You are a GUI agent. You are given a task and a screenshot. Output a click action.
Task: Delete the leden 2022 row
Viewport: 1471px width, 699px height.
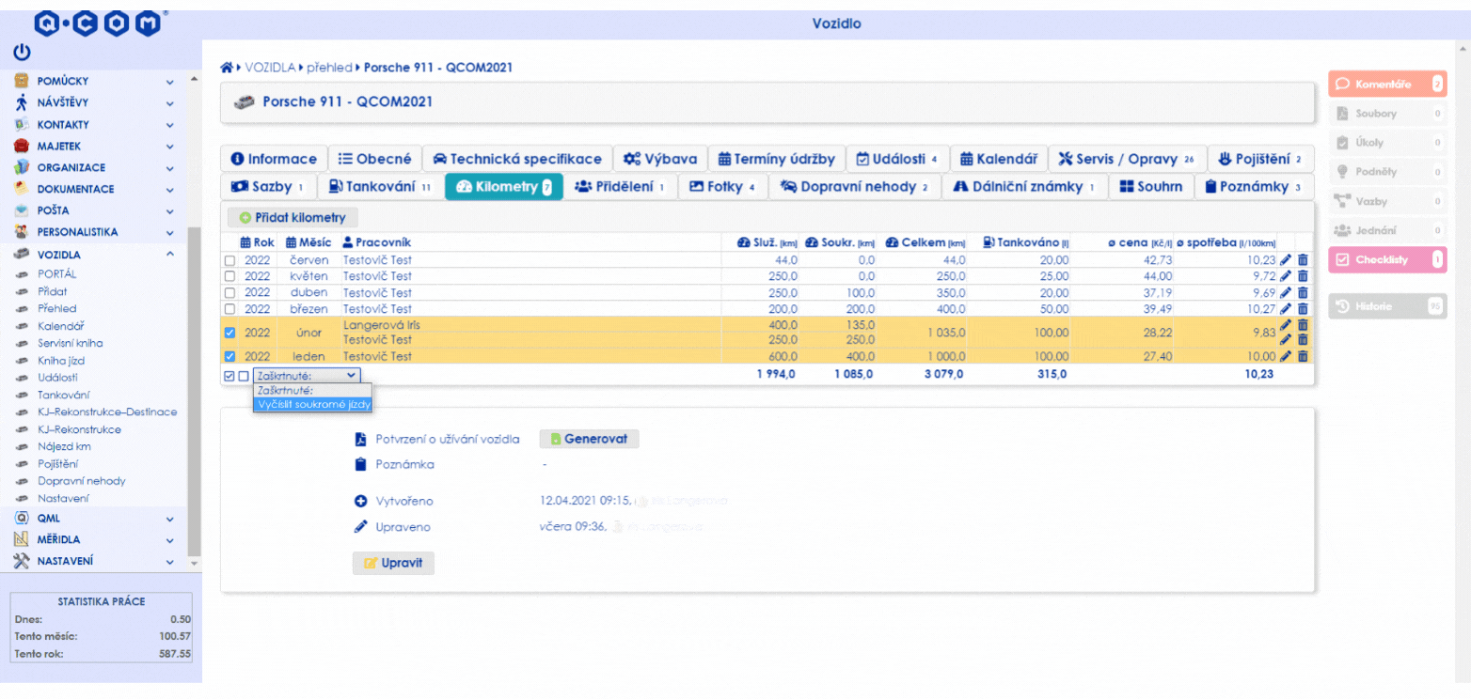tap(1303, 356)
